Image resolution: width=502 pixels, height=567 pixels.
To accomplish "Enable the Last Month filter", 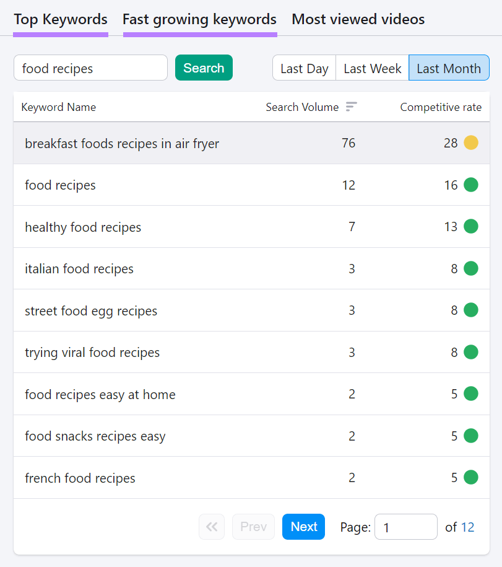I will coord(449,68).
